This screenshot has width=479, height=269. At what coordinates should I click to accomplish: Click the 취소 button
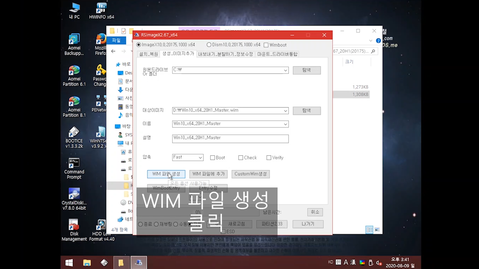click(315, 212)
